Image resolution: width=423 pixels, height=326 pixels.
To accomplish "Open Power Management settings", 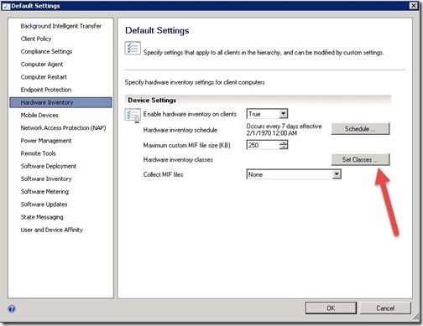I will [46, 141].
